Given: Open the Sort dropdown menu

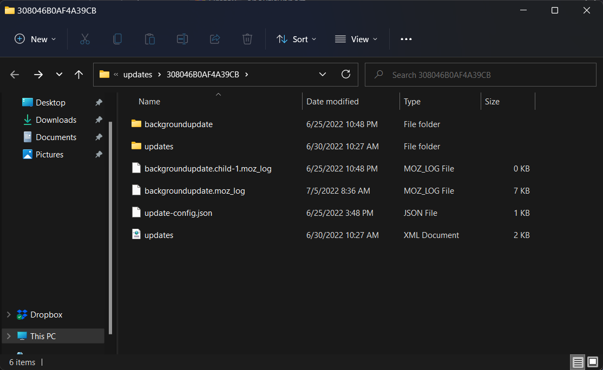Looking at the screenshot, I should point(296,39).
